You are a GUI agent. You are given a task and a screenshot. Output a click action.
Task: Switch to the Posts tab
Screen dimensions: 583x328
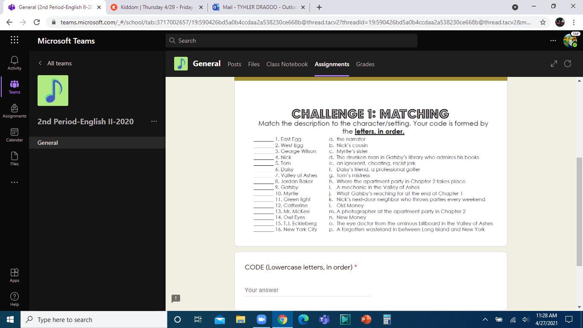pos(234,64)
